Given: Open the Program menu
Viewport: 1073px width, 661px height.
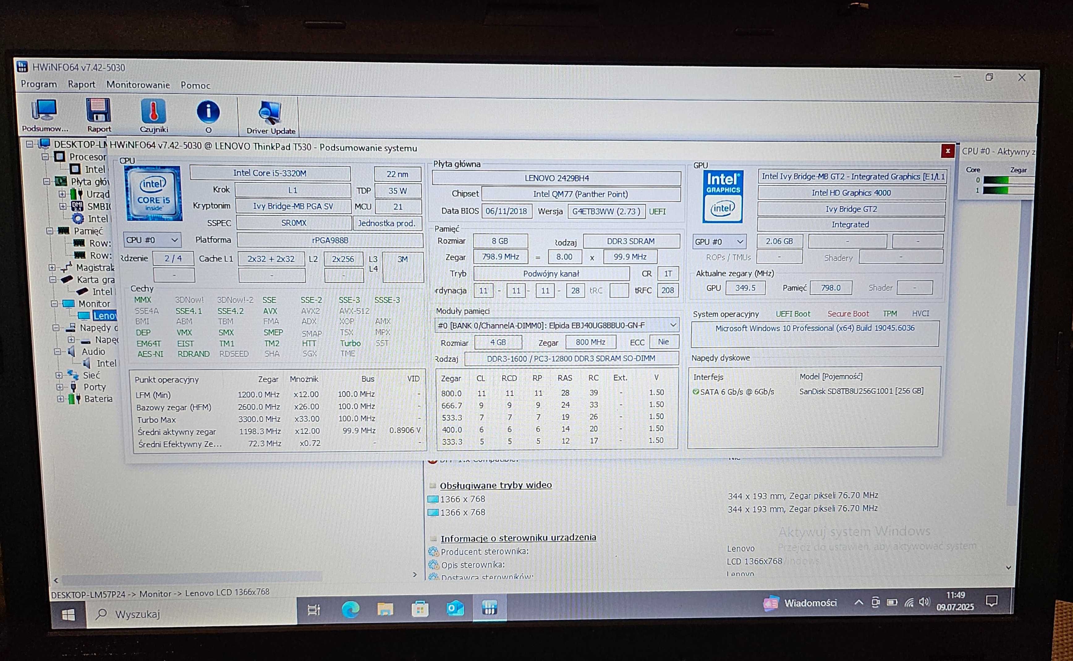Looking at the screenshot, I should coord(39,84).
